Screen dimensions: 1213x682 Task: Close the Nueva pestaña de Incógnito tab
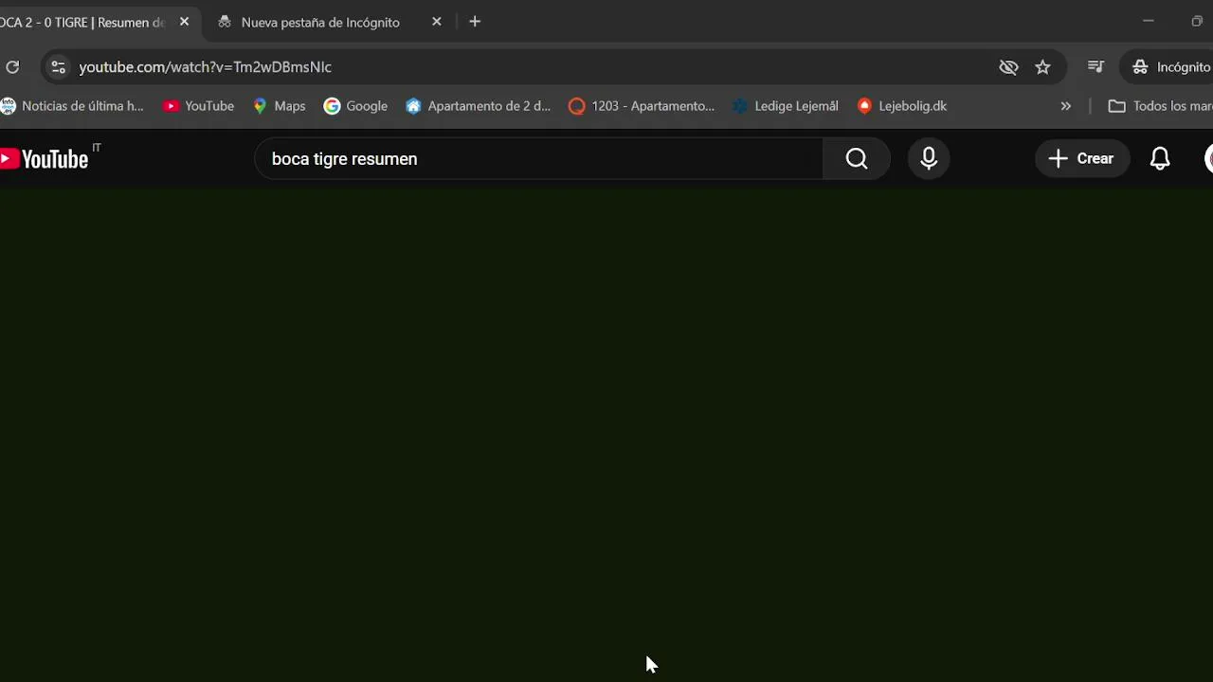(436, 22)
